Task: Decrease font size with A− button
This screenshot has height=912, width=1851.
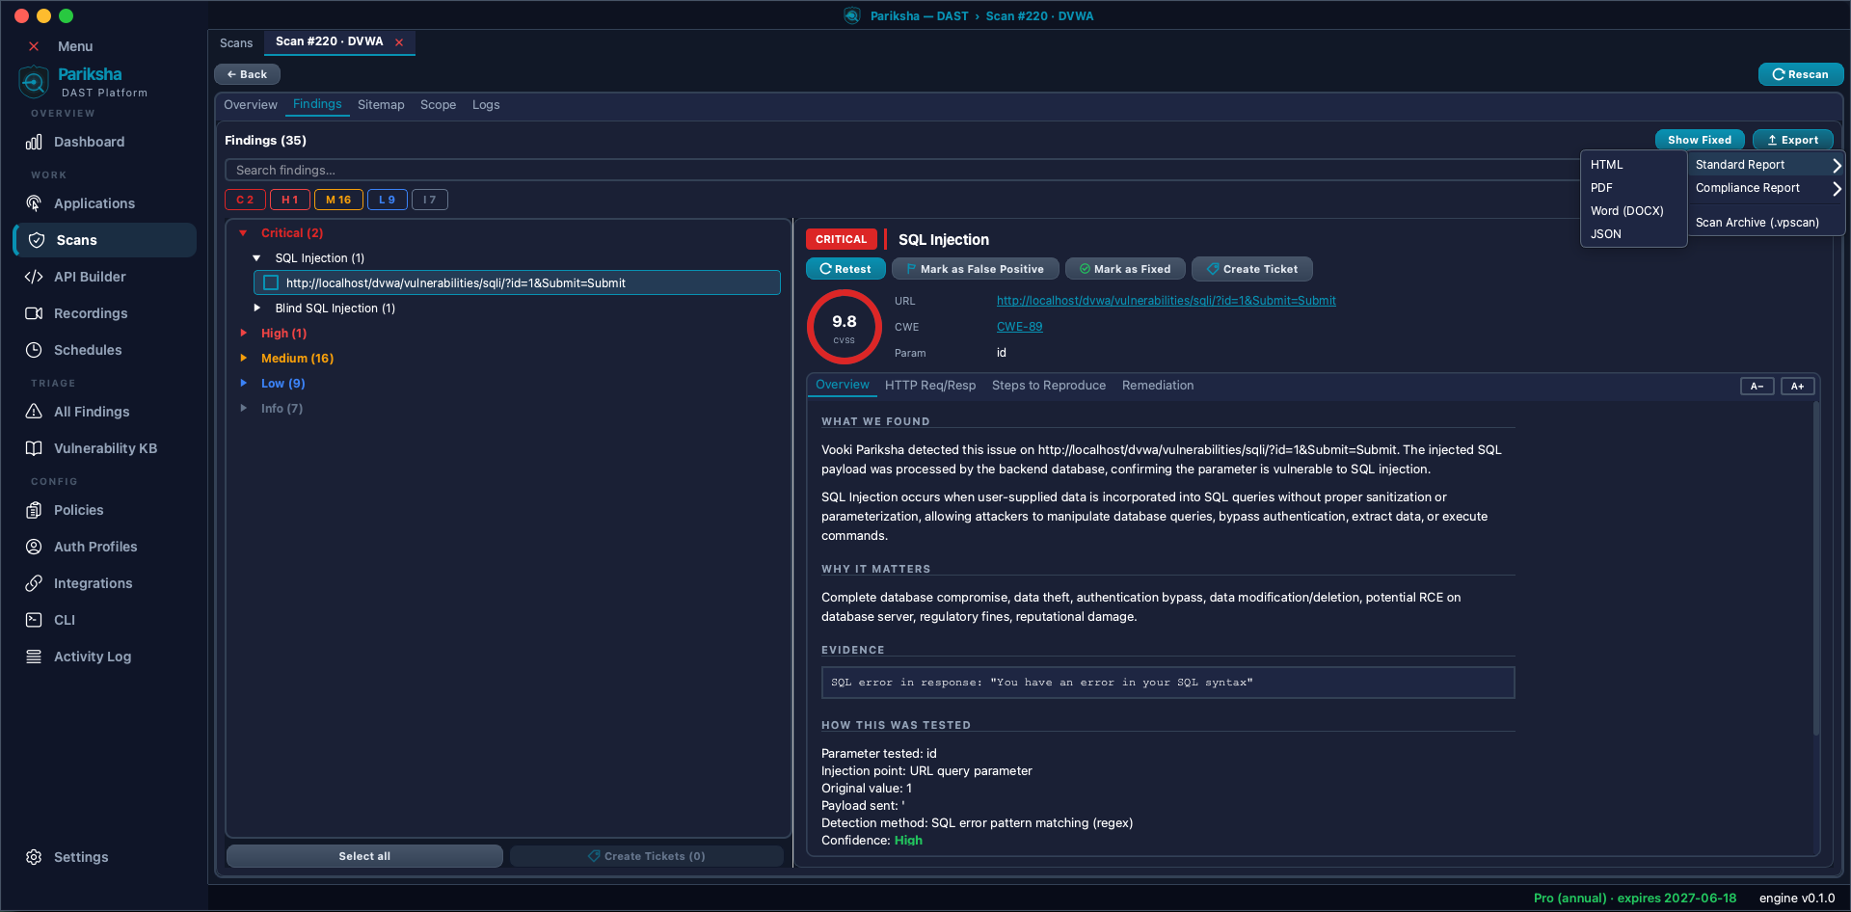Action: pyautogui.click(x=1757, y=387)
